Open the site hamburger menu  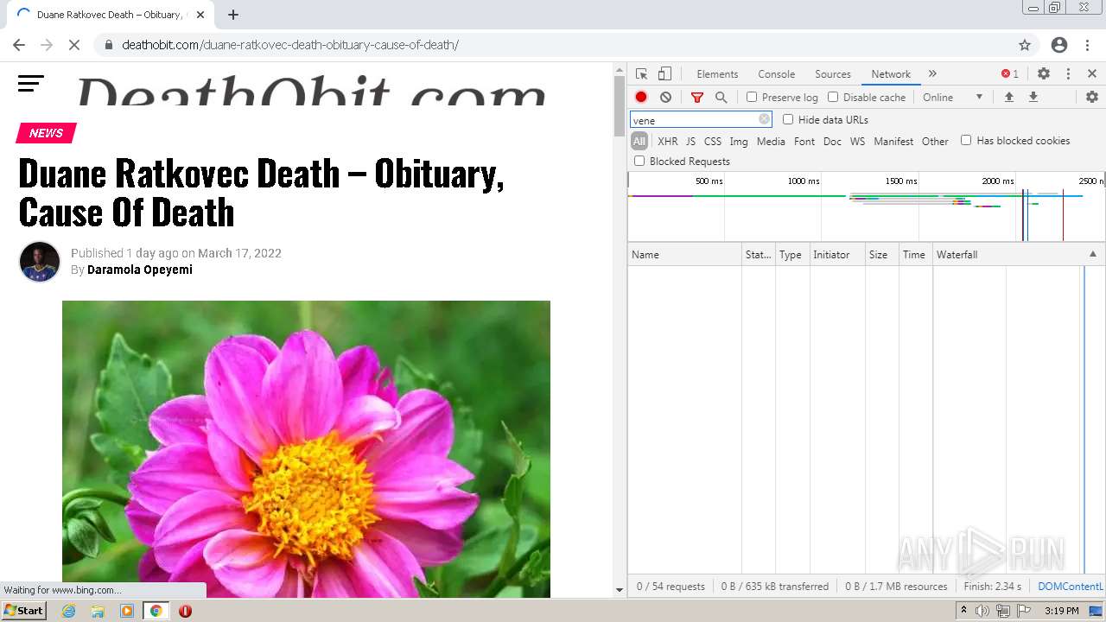point(31,84)
